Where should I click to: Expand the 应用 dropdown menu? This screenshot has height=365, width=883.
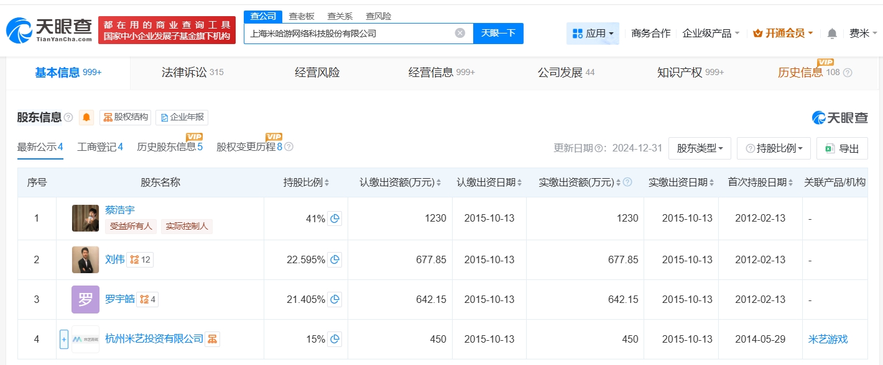593,34
